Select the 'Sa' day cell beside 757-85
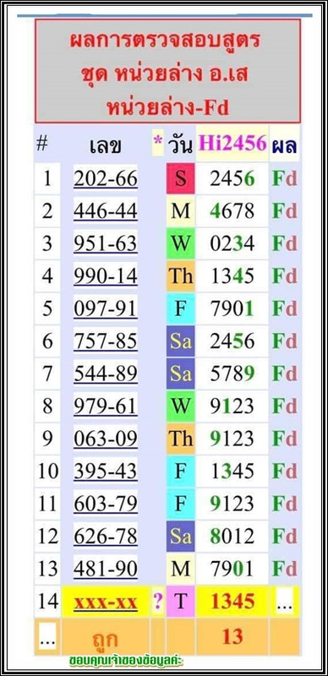The height and width of the screenshot is (676, 328). point(180,341)
